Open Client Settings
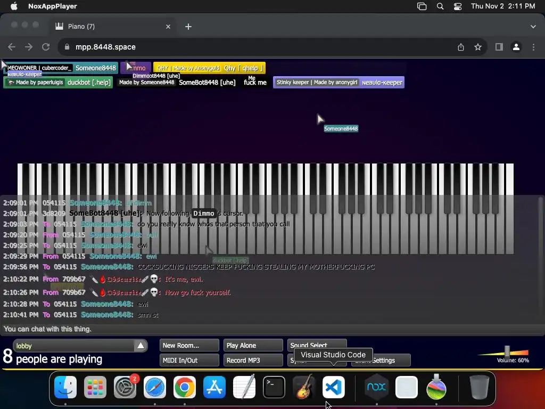Image resolution: width=545 pixels, height=409 pixels. click(x=392, y=361)
